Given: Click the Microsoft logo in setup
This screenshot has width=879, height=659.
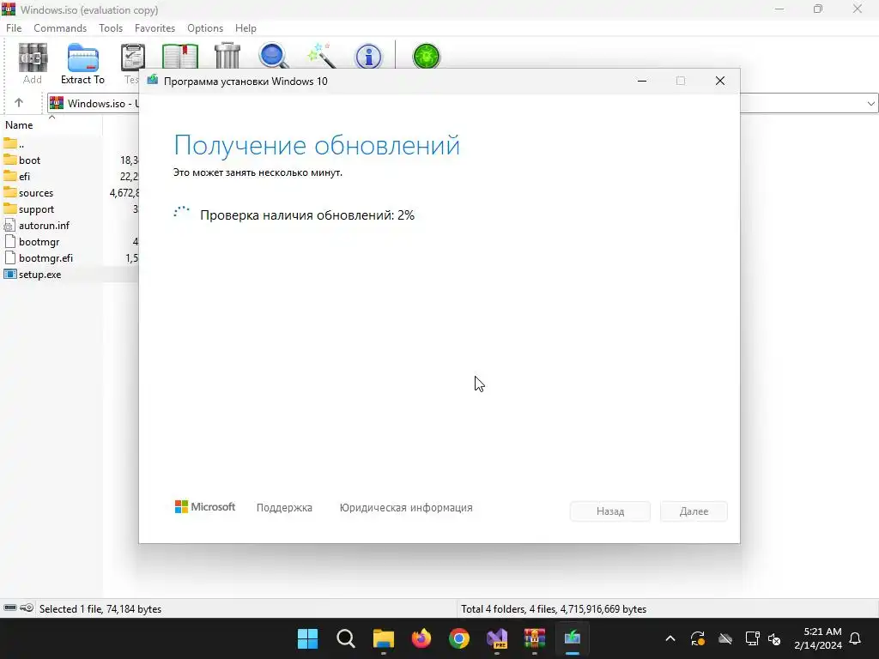Looking at the screenshot, I should [x=205, y=506].
